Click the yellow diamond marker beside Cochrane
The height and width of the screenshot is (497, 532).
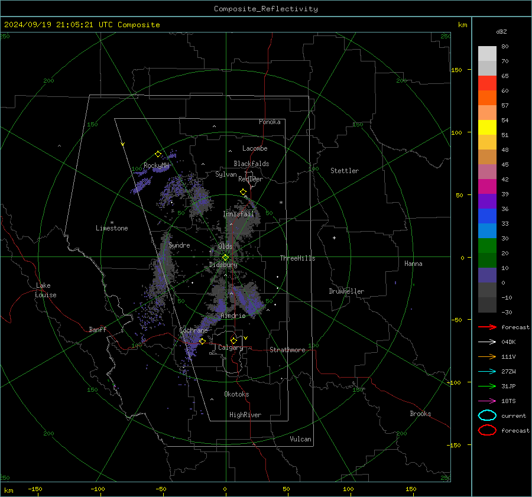click(x=202, y=341)
